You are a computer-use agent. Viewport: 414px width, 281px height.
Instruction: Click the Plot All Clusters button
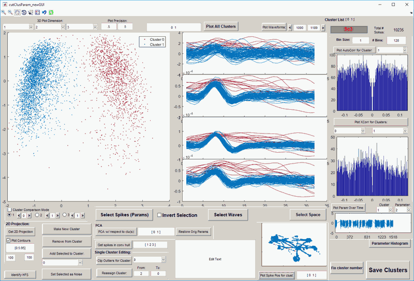pos(220,27)
